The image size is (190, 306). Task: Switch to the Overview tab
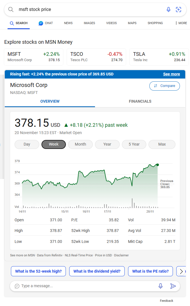coord(50,101)
